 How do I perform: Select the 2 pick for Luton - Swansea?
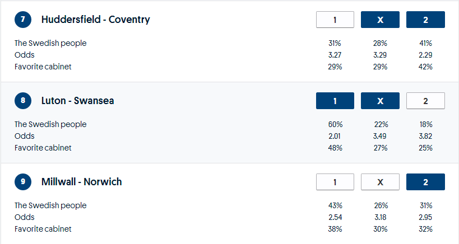[425, 101]
